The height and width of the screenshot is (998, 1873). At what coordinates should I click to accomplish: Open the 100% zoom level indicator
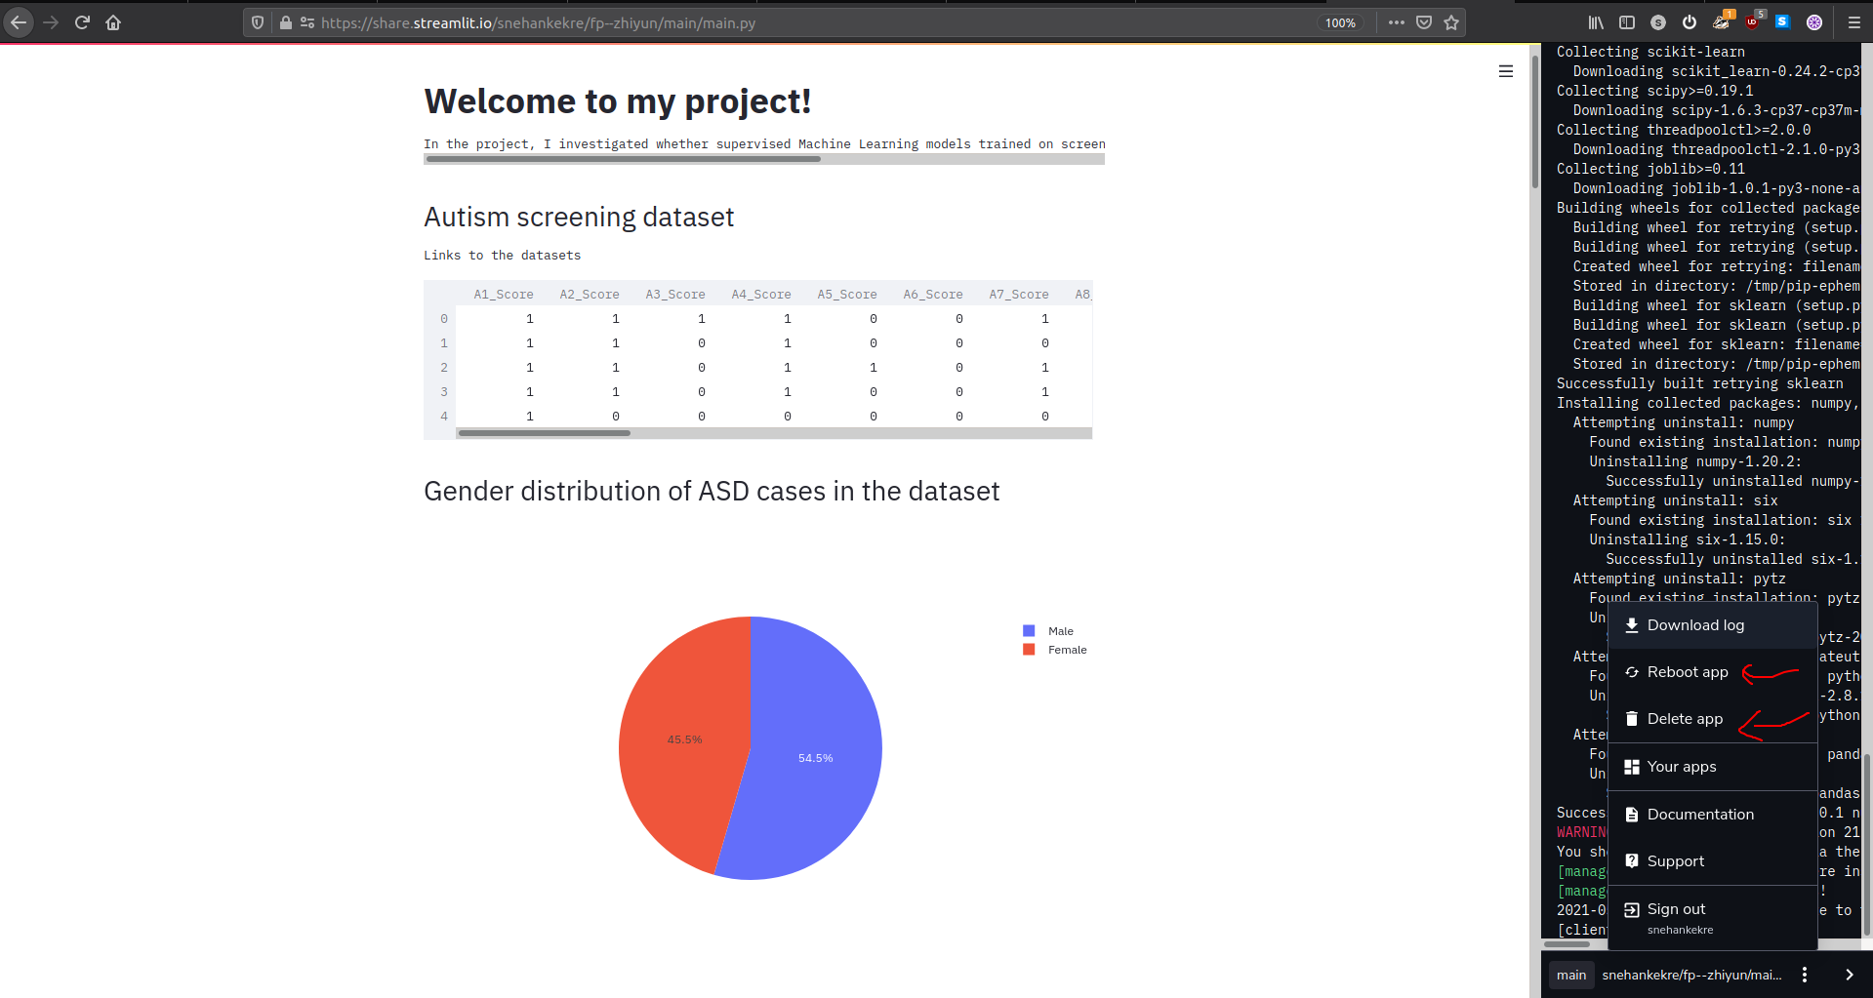point(1340,22)
